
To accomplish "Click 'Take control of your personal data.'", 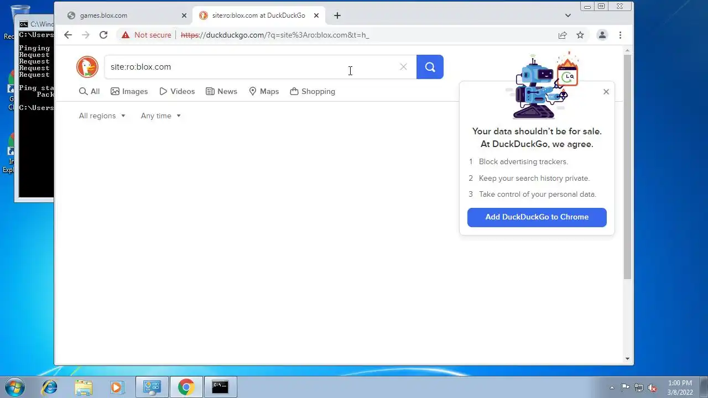I will pos(538,194).
